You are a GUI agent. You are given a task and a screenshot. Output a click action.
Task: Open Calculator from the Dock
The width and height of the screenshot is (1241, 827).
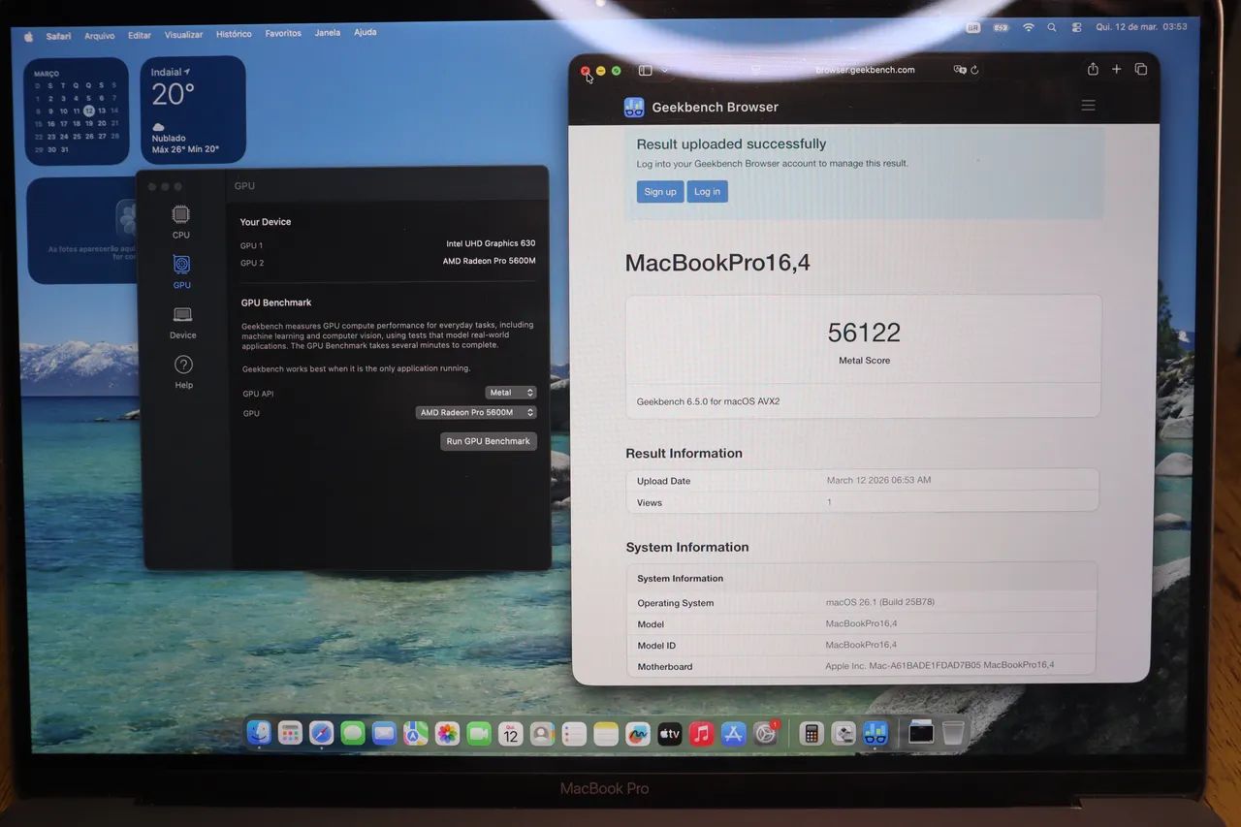click(x=811, y=734)
